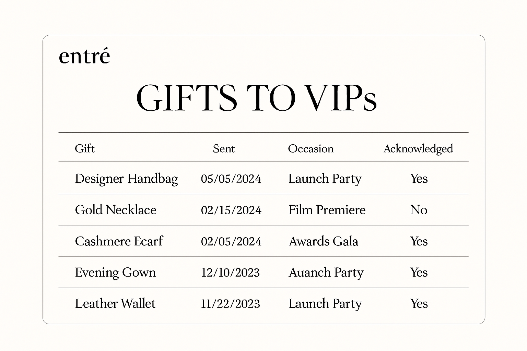Image resolution: width=527 pixels, height=351 pixels.
Task: Click the Awards Gala occasion
Action: [x=323, y=241]
